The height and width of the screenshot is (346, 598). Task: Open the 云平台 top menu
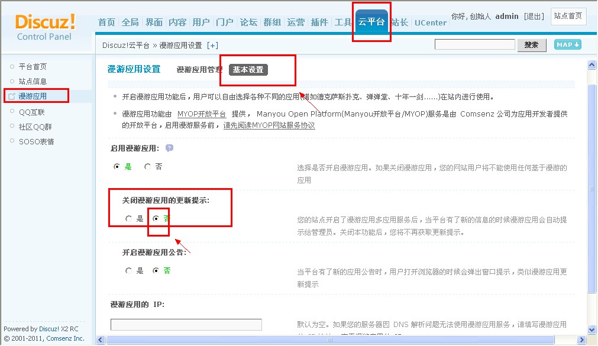point(371,22)
